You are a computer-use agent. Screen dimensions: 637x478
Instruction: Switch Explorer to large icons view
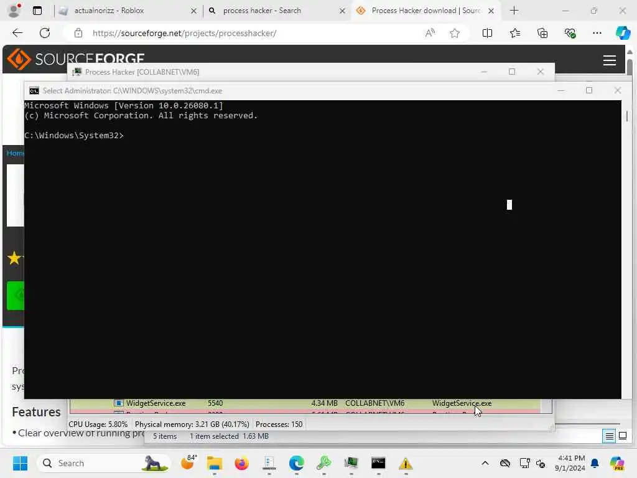[622, 436]
